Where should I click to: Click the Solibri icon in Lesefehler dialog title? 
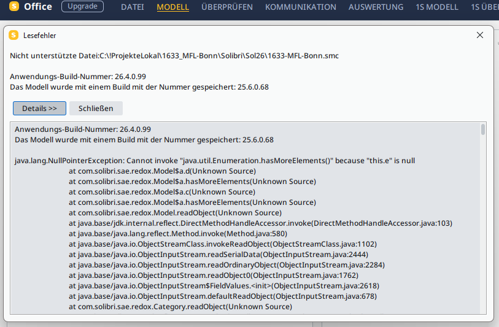[14, 36]
